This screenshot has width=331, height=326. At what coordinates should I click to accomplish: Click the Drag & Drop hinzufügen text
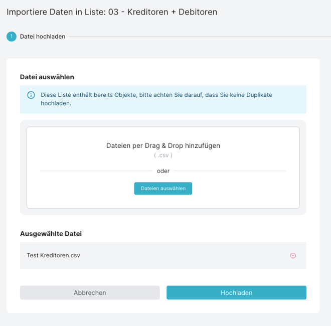point(163,145)
